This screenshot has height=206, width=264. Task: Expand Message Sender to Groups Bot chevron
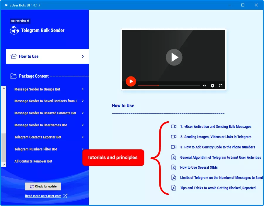pos(83,89)
